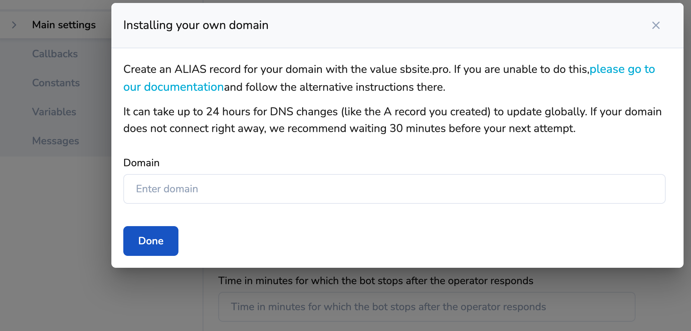This screenshot has width=691, height=331.
Task: Expand the Main settings chevron arrow
Action: (14, 25)
